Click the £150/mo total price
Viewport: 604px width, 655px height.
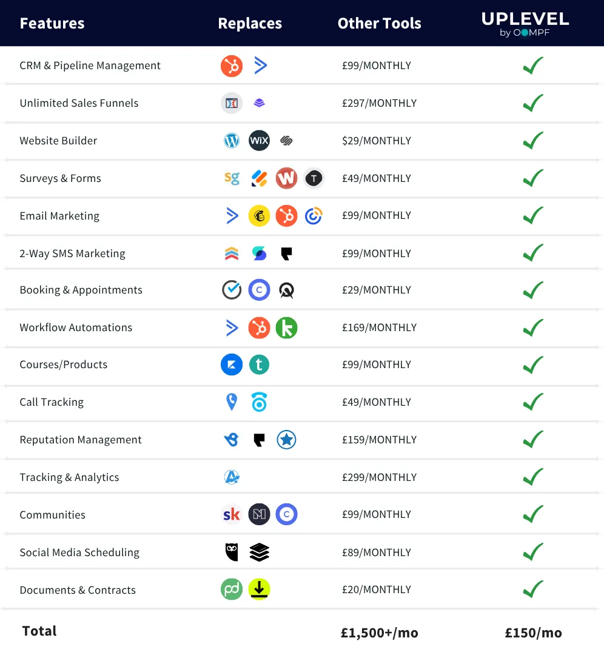coord(534,633)
